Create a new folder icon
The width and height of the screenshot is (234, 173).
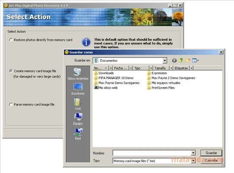188,60
